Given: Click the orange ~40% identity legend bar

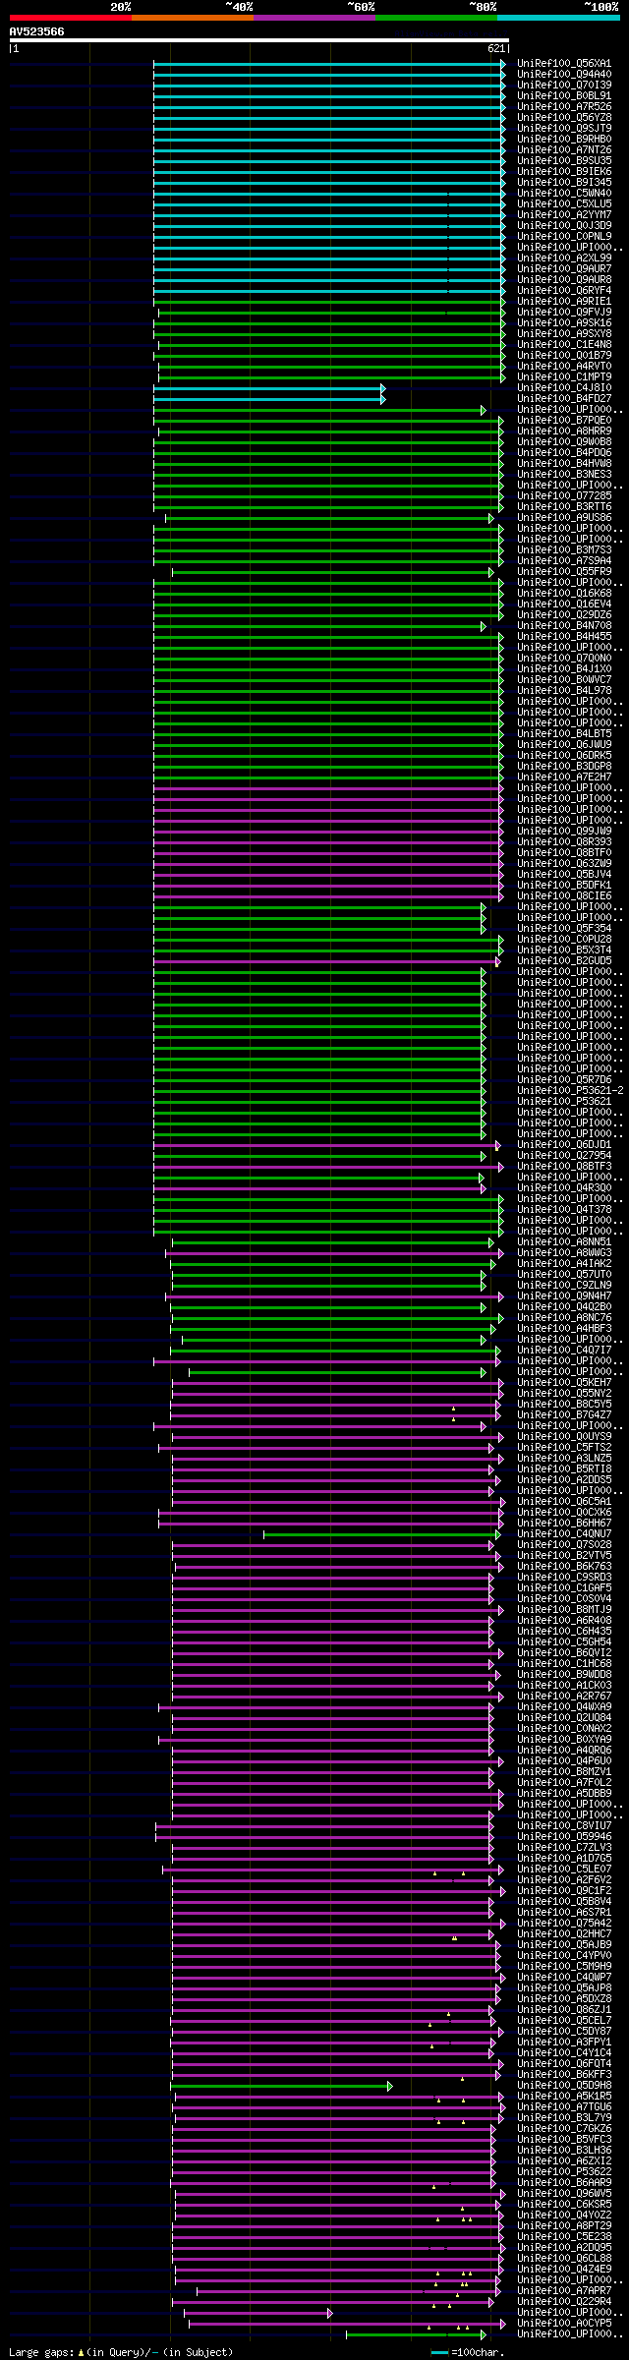Looking at the screenshot, I should pyautogui.click(x=192, y=18).
